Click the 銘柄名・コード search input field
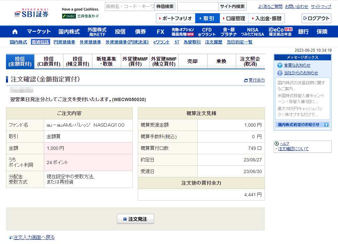This screenshot has height=244, width=338. [129, 7]
